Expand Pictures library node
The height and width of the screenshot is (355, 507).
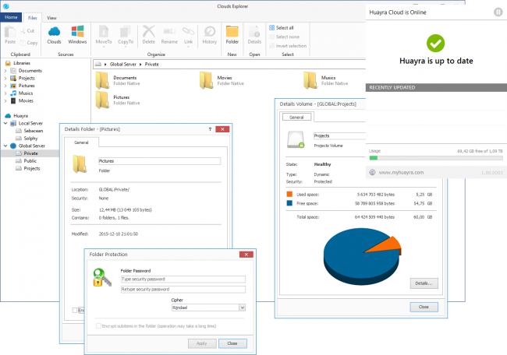coord(5,86)
